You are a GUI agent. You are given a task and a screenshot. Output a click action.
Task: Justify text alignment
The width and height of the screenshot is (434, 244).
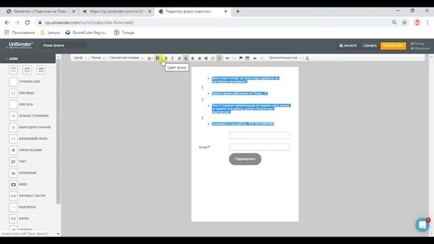(x=205, y=58)
